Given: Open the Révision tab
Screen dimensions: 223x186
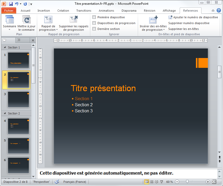Looking at the screenshot, I should pyautogui.click(x=149, y=11).
